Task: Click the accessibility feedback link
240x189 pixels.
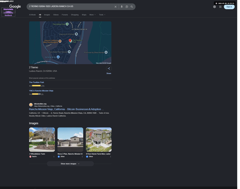Action: (8, 14)
